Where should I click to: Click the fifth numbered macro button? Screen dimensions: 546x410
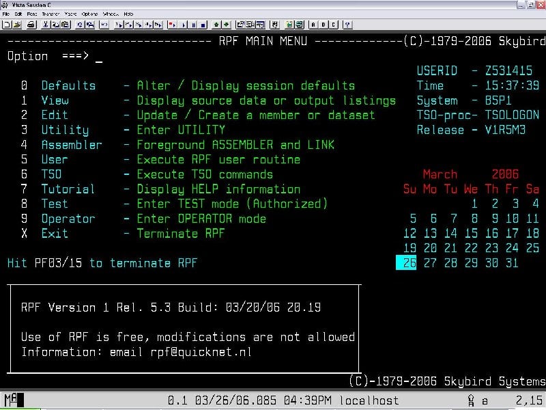[x=158, y=25]
